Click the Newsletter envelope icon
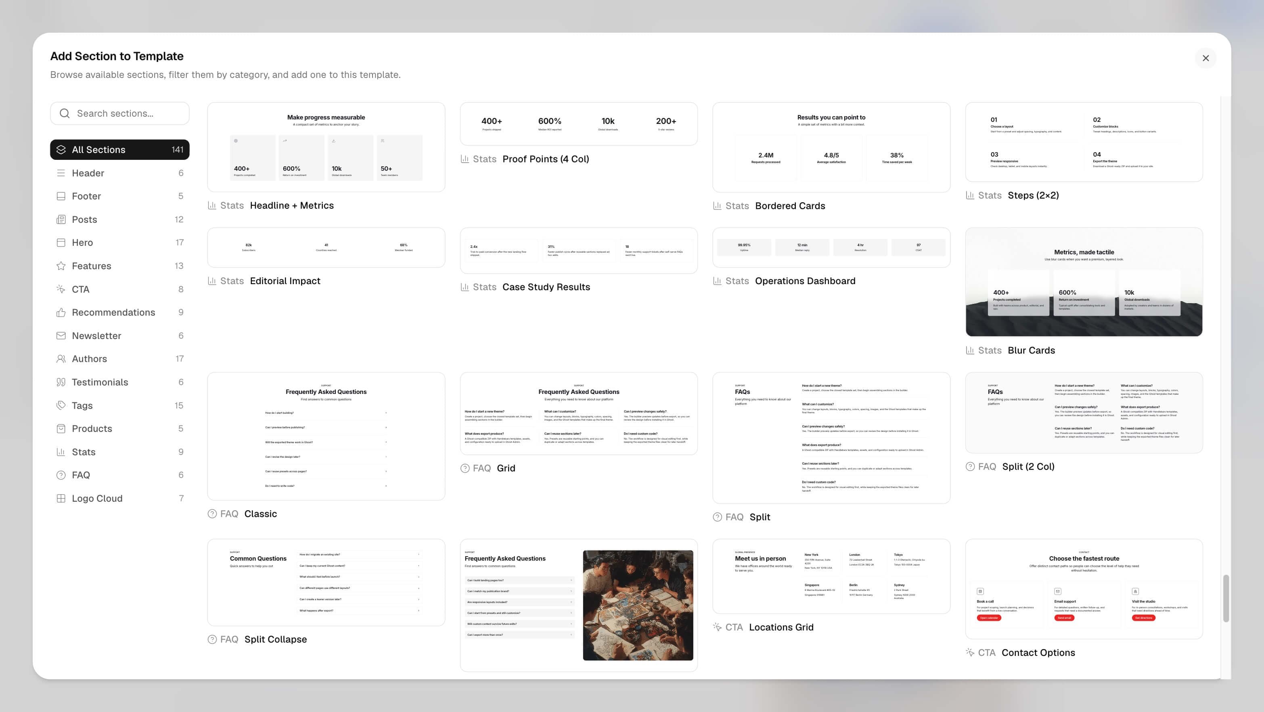Viewport: 1264px width, 712px height. (x=61, y=336)
